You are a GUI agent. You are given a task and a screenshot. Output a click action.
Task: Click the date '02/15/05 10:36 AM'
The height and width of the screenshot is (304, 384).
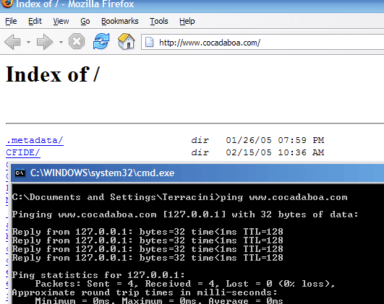tap(275, 152)
